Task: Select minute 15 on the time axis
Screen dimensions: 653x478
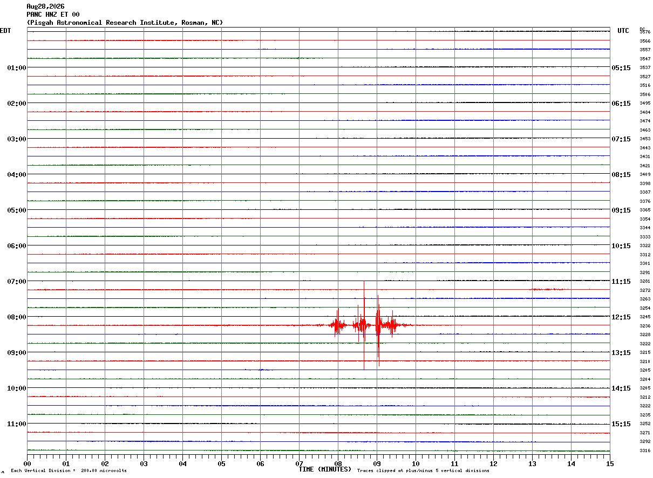Action: point(610,463)
